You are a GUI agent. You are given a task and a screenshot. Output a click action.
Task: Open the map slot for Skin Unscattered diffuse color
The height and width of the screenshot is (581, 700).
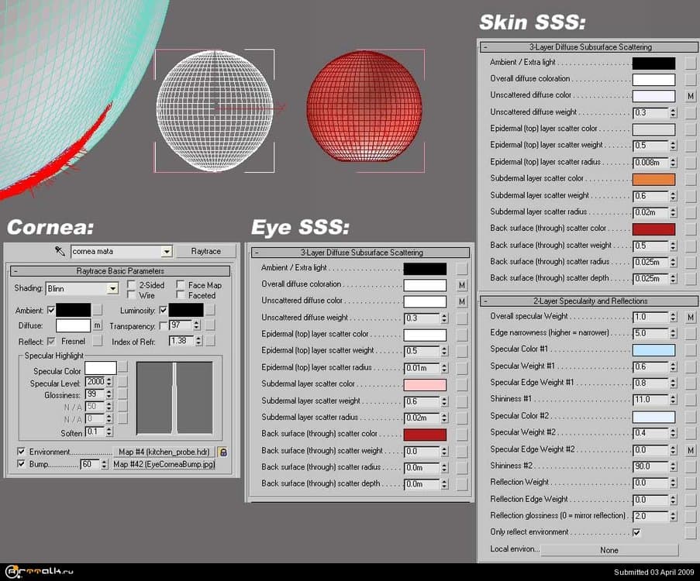pos(690,96)
